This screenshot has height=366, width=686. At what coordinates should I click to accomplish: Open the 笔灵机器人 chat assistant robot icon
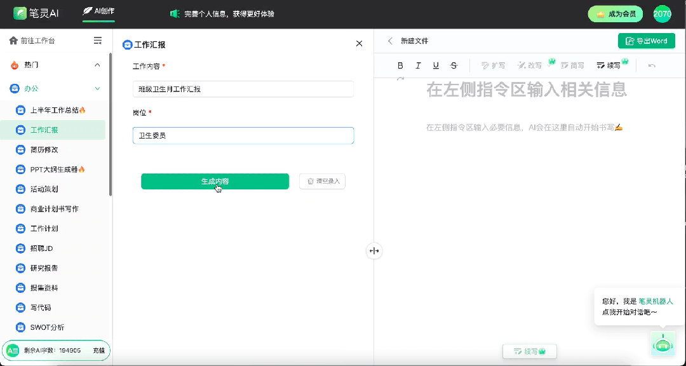663,344
